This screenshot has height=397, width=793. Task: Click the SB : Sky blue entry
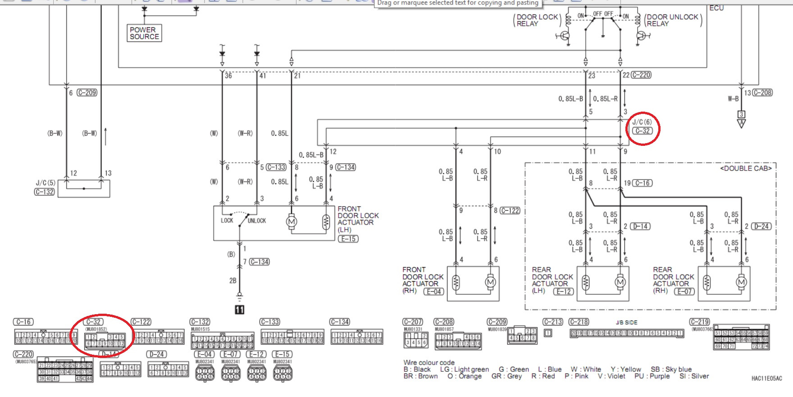[x=671, y=369]
